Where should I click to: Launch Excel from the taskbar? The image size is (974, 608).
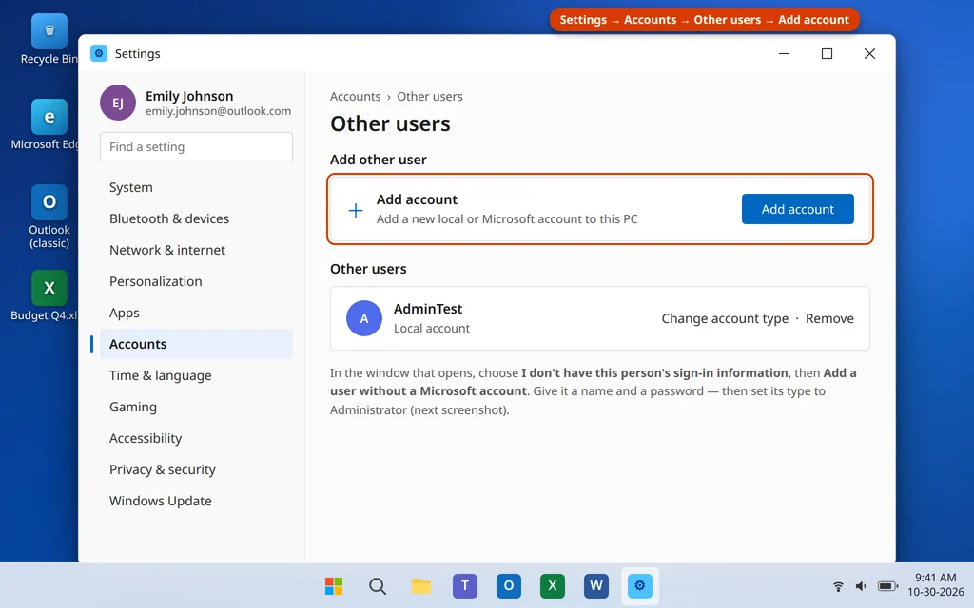[x=553, y=585]
